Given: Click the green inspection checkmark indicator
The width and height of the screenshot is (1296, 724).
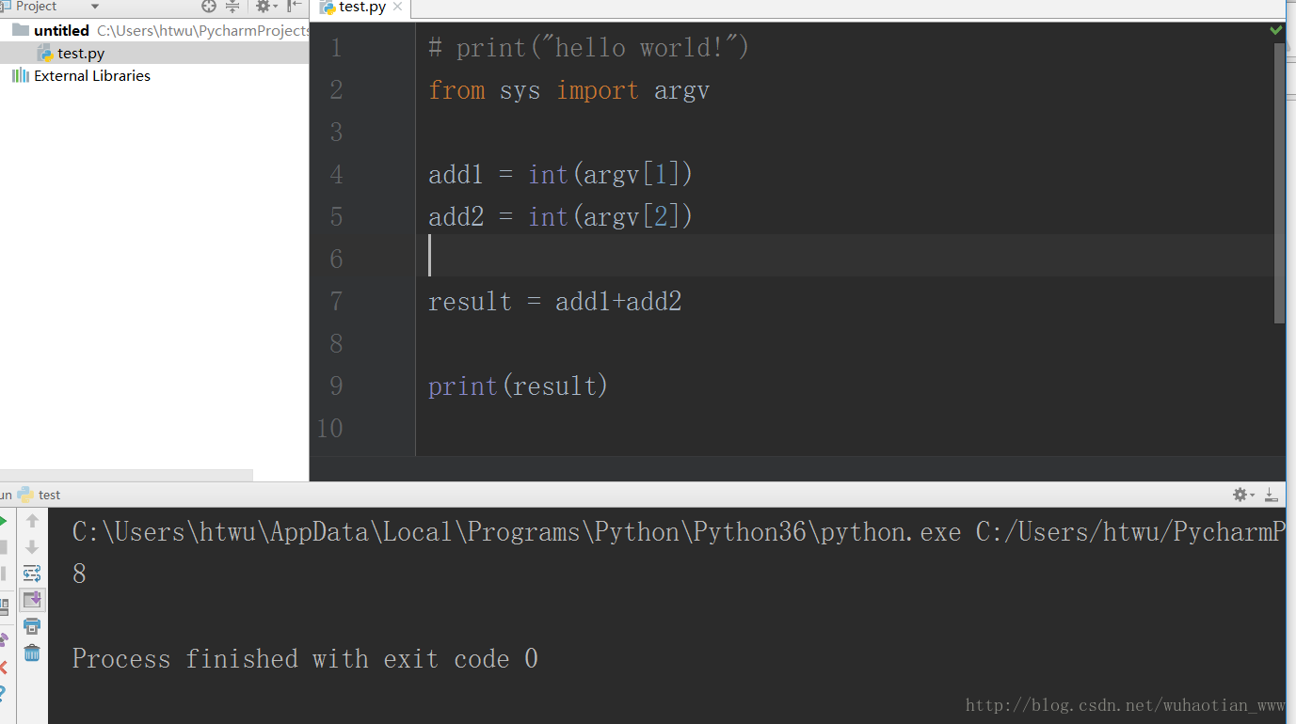Looking at the screenshot, I should tap(1275, 30).
